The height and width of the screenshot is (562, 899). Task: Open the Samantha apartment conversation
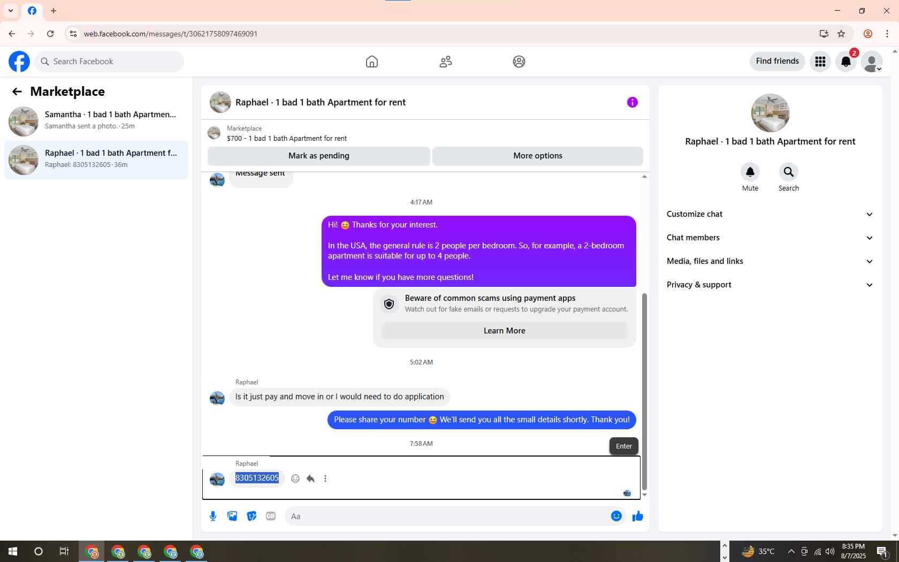tap(96, 121)
